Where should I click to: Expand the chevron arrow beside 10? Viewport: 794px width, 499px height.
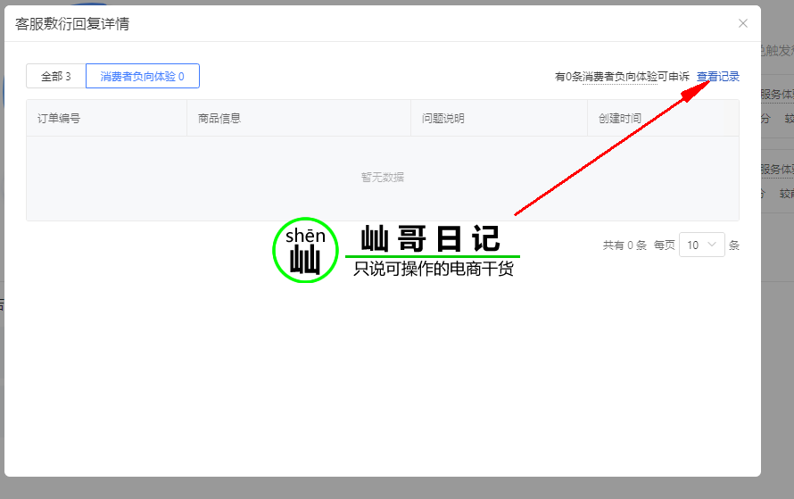[x=712, y=245]
